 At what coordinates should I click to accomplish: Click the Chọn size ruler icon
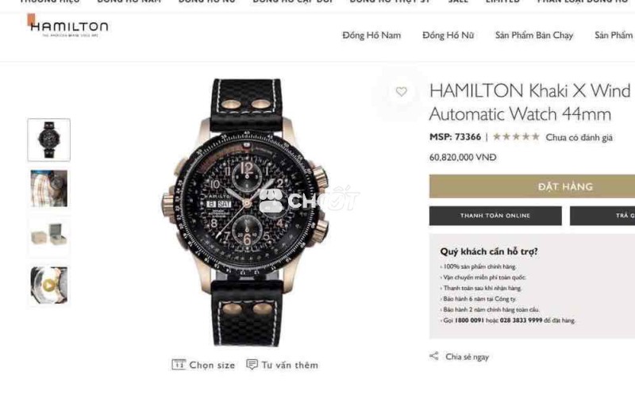click(x=178, y=365)
